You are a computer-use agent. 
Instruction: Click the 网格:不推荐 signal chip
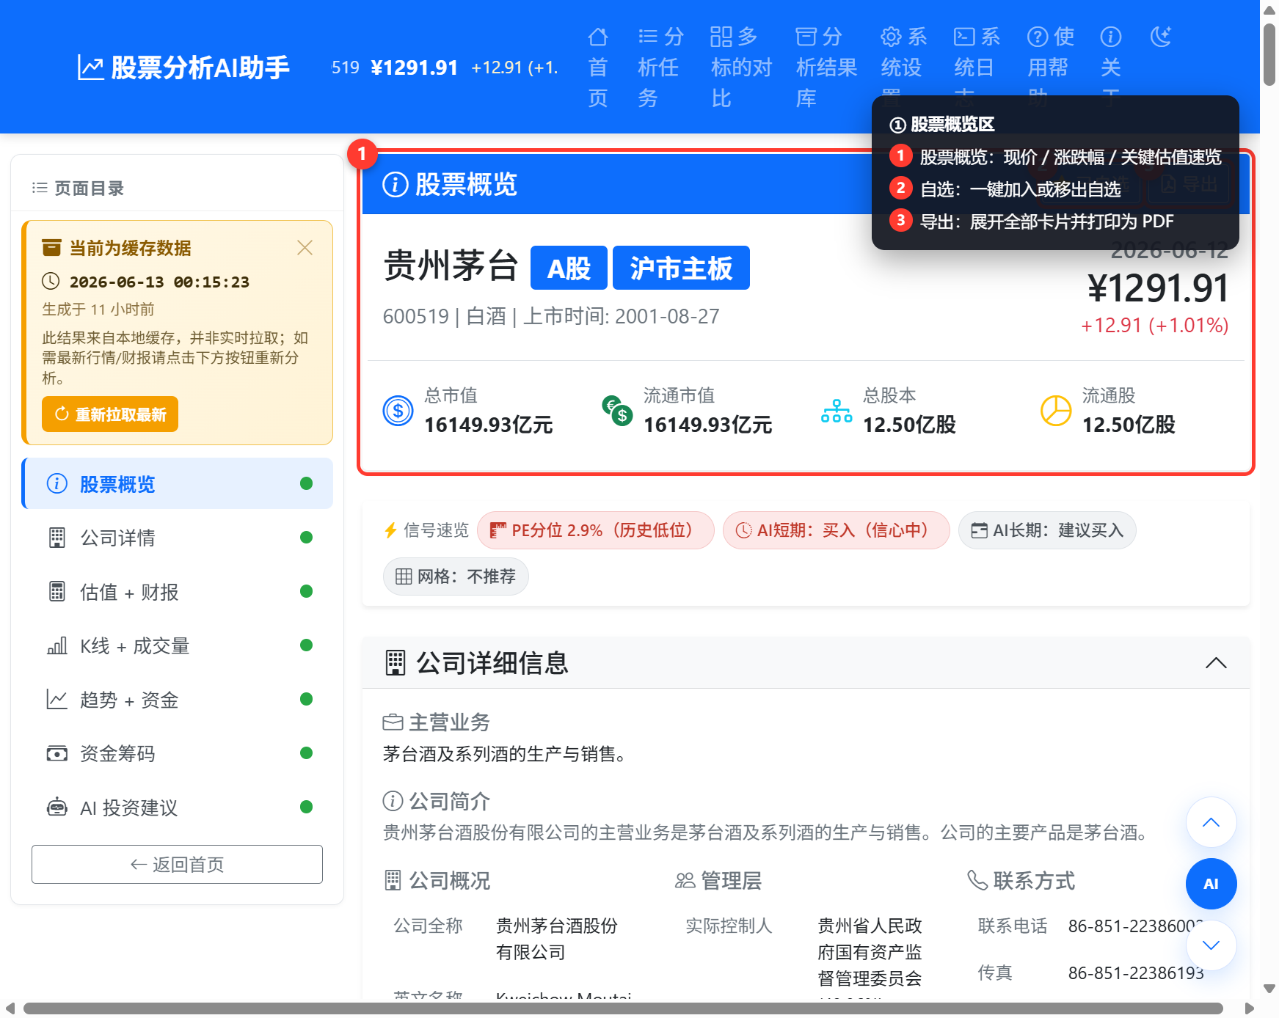coord(456,576)
